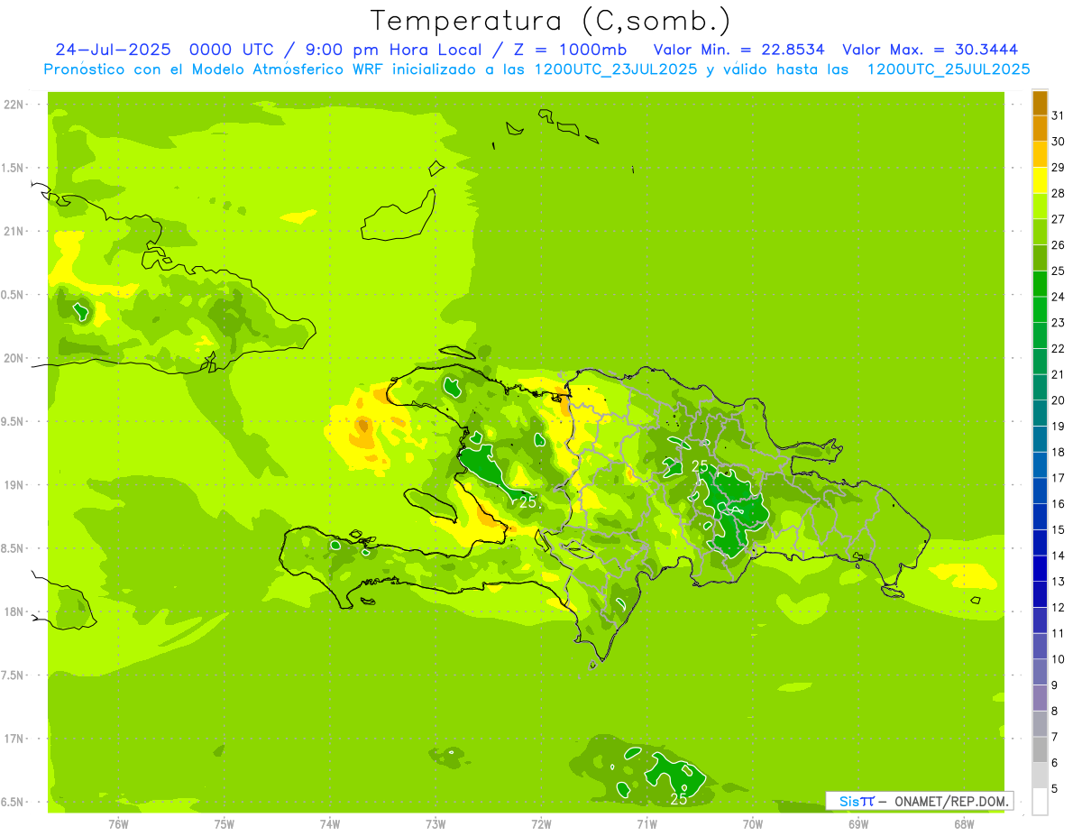
Task: Click the "17N" latitude label
Action: tap(14, 739)
